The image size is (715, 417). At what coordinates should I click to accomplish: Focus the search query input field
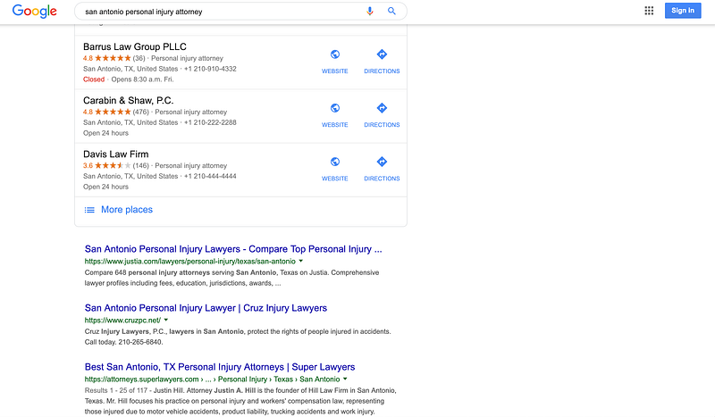point(221,12)
